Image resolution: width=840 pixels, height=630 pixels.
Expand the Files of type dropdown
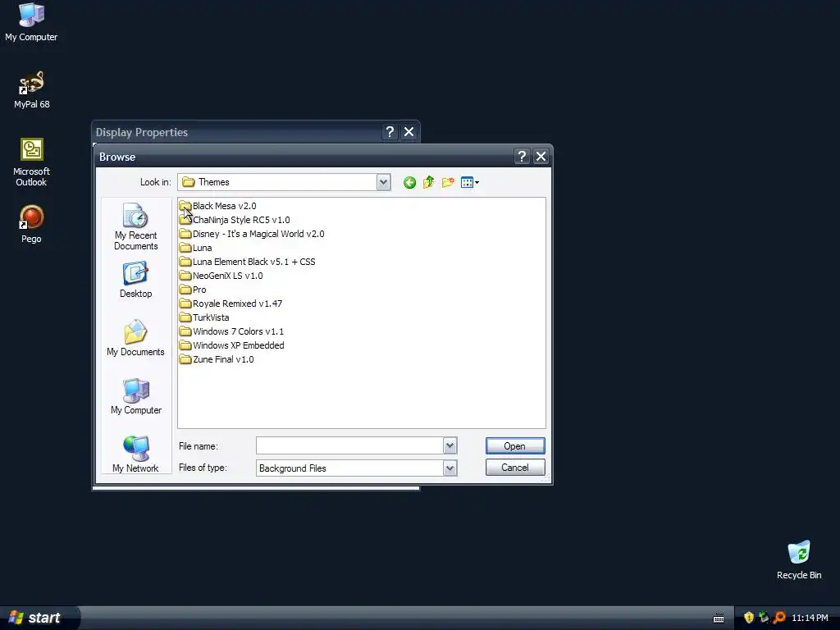450,468
